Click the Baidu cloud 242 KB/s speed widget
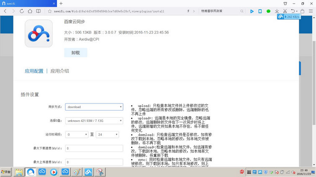Viewport: 316px width, 177px height. 289,17
